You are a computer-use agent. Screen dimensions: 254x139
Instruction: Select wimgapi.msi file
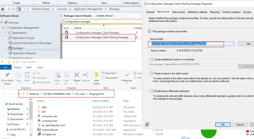49,134
